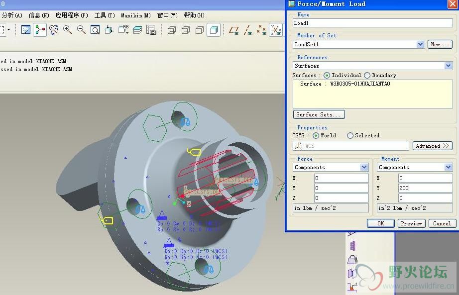Select the World CSYS radio button
Image resolution: width=459 pixels, height=295 pixels.
pos(316,135)
